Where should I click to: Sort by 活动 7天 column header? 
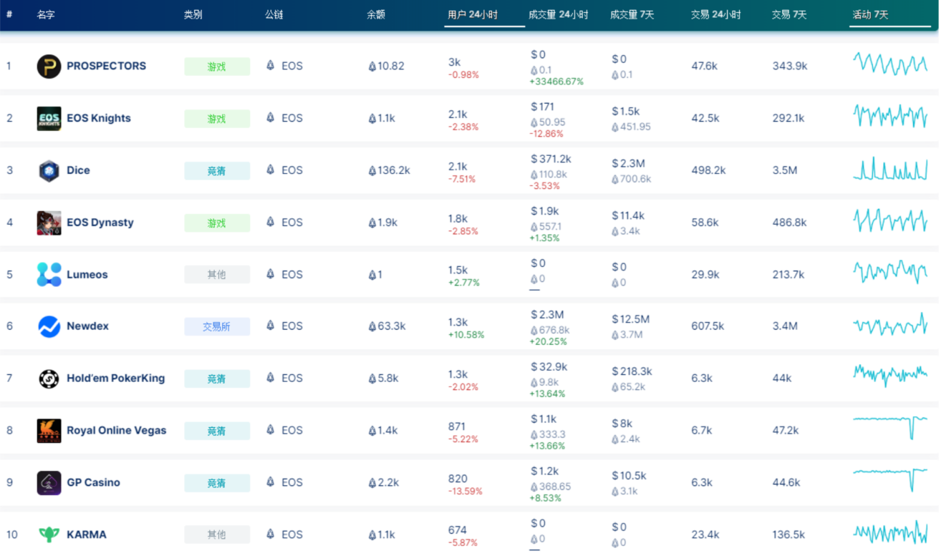[x=870, y=14]
